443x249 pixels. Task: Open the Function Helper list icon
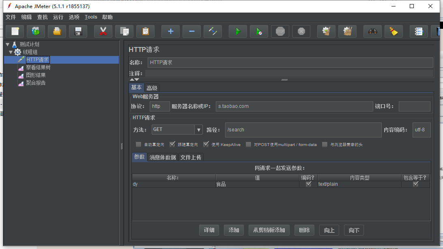pos(418,31)
